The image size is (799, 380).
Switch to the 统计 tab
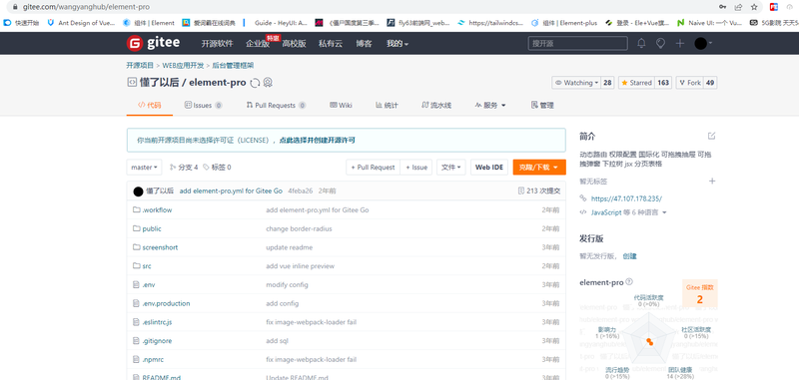click(x=387, y=106)
